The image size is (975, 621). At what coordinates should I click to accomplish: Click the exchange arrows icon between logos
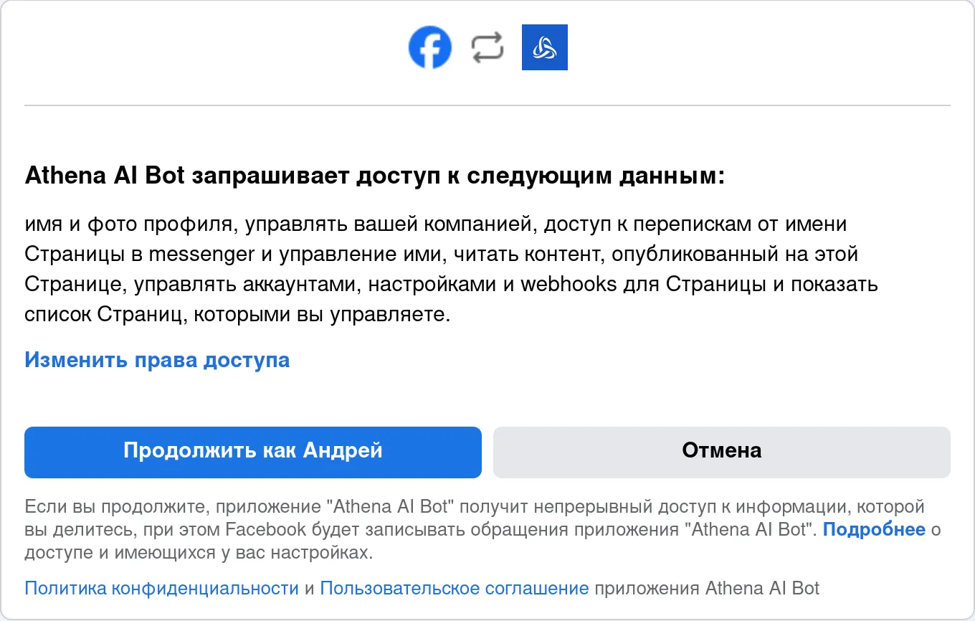tap(487, 47)
